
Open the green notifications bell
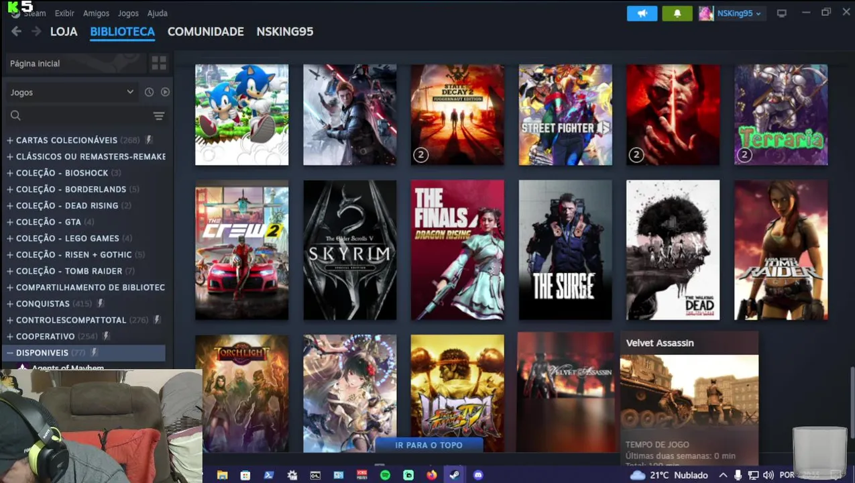coord(677,13)
